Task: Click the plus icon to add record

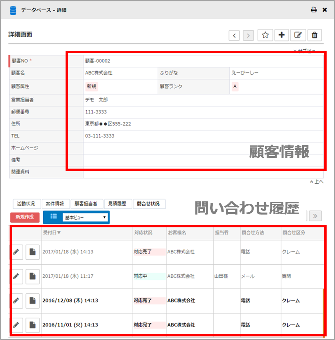Action: (281, 35)
